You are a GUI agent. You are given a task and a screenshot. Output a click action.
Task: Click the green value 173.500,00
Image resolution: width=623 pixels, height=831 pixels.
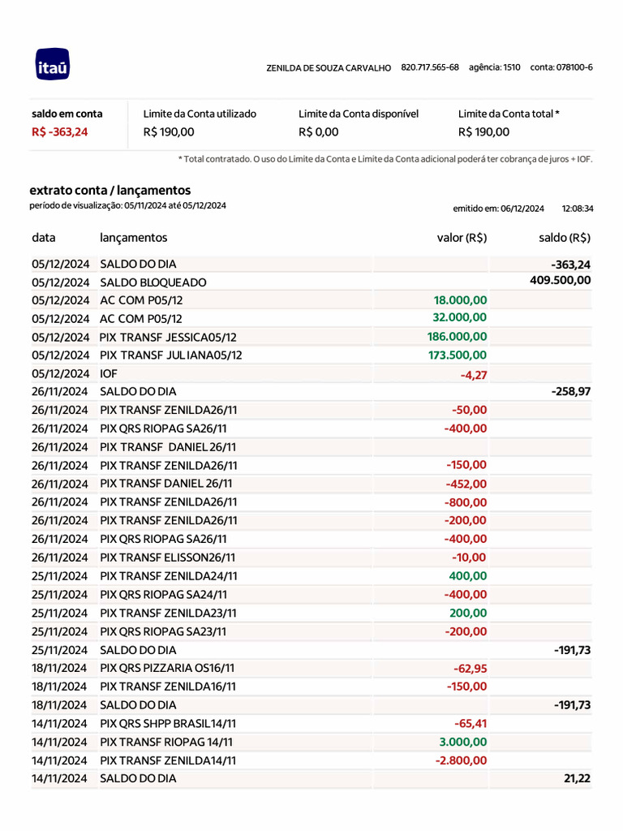pyautogui.click(x=458, y=355)
